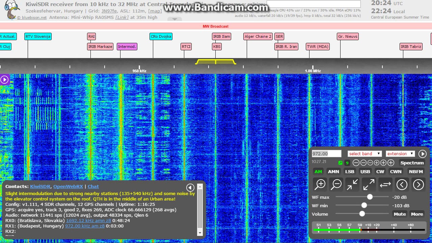Switch to LSB mode

[x=350, y=171]
